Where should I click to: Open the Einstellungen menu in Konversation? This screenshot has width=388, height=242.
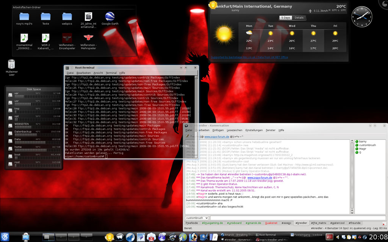coord(254,130)
